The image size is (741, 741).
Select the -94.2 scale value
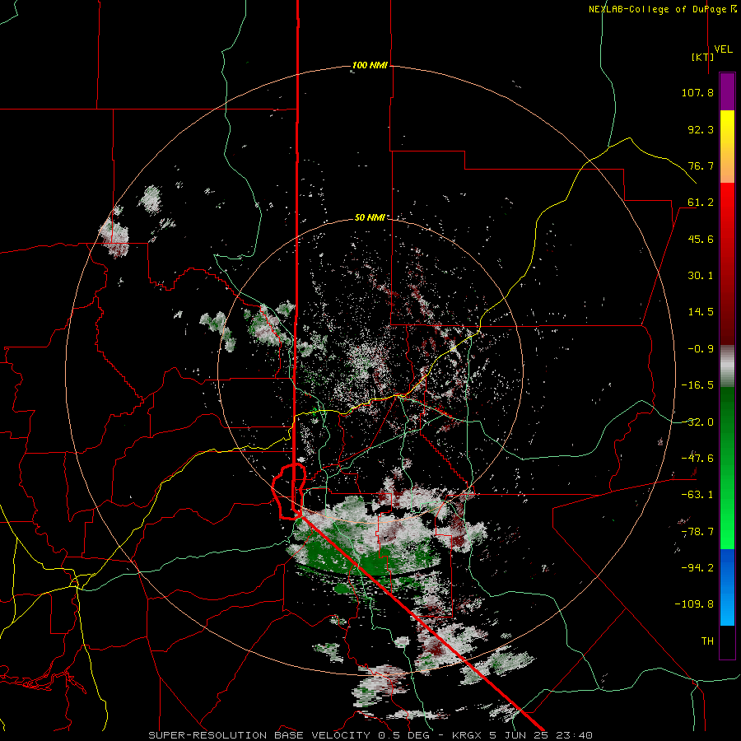coord(697,568)
